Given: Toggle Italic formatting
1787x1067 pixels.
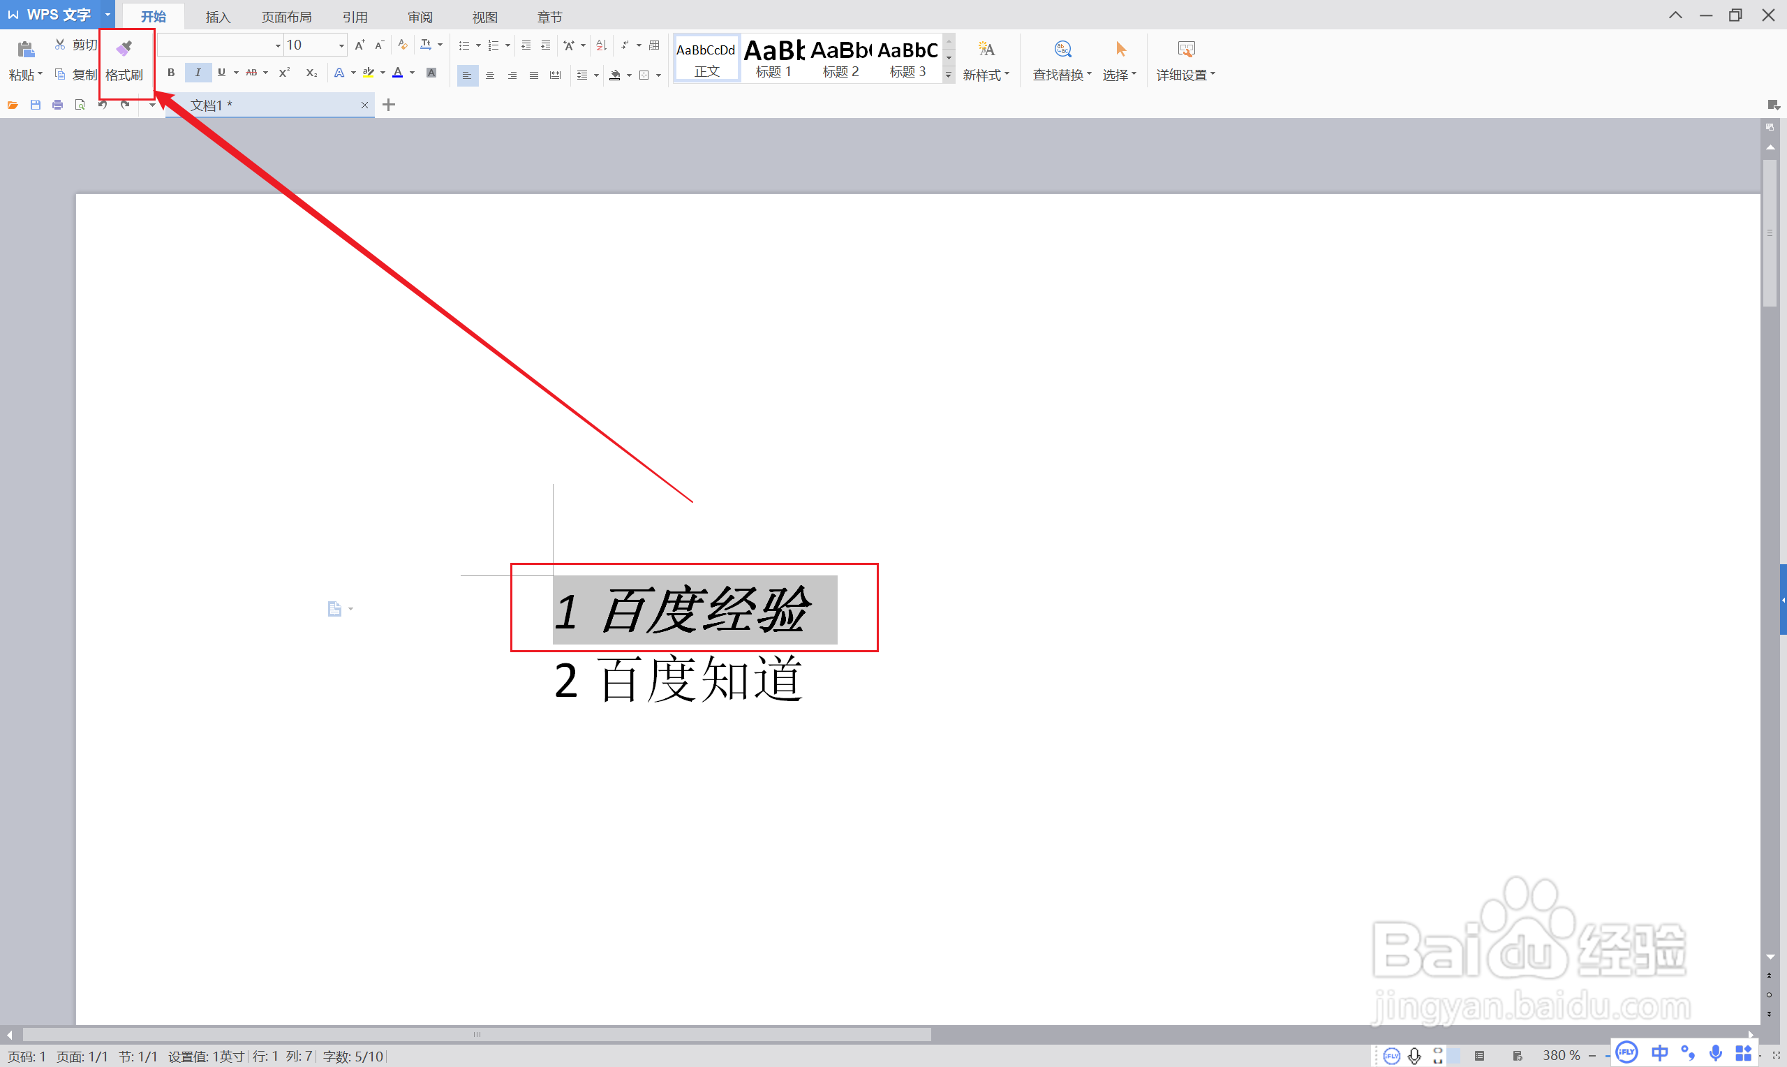Looking at the screenshot, I should coord(198,73).
